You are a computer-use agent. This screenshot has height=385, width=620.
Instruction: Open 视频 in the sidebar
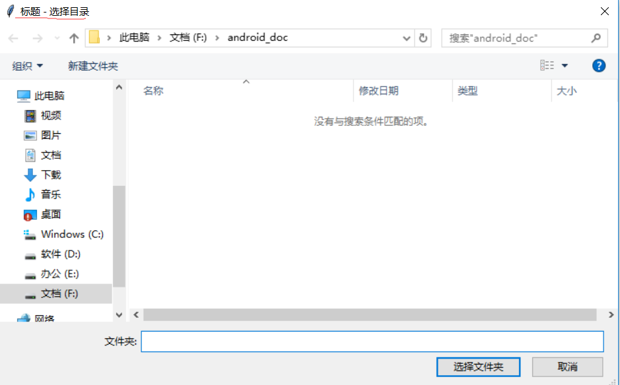point(51,115)
